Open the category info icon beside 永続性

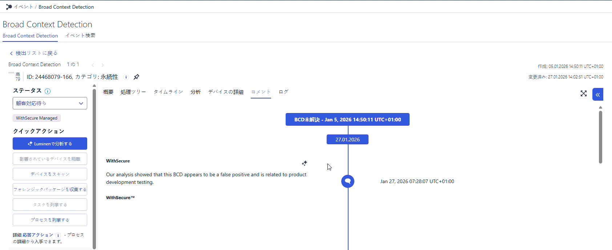(x=126, y=77)
